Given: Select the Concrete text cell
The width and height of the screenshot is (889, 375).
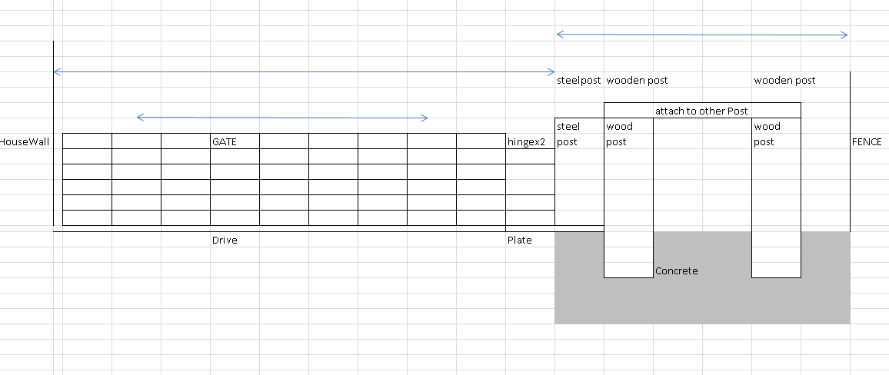Looking at the screenshot, I should coord(677,270).
